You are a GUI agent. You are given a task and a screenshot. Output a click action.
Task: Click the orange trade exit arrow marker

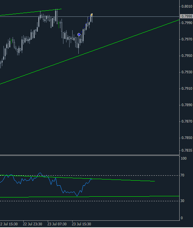(92, 15)
